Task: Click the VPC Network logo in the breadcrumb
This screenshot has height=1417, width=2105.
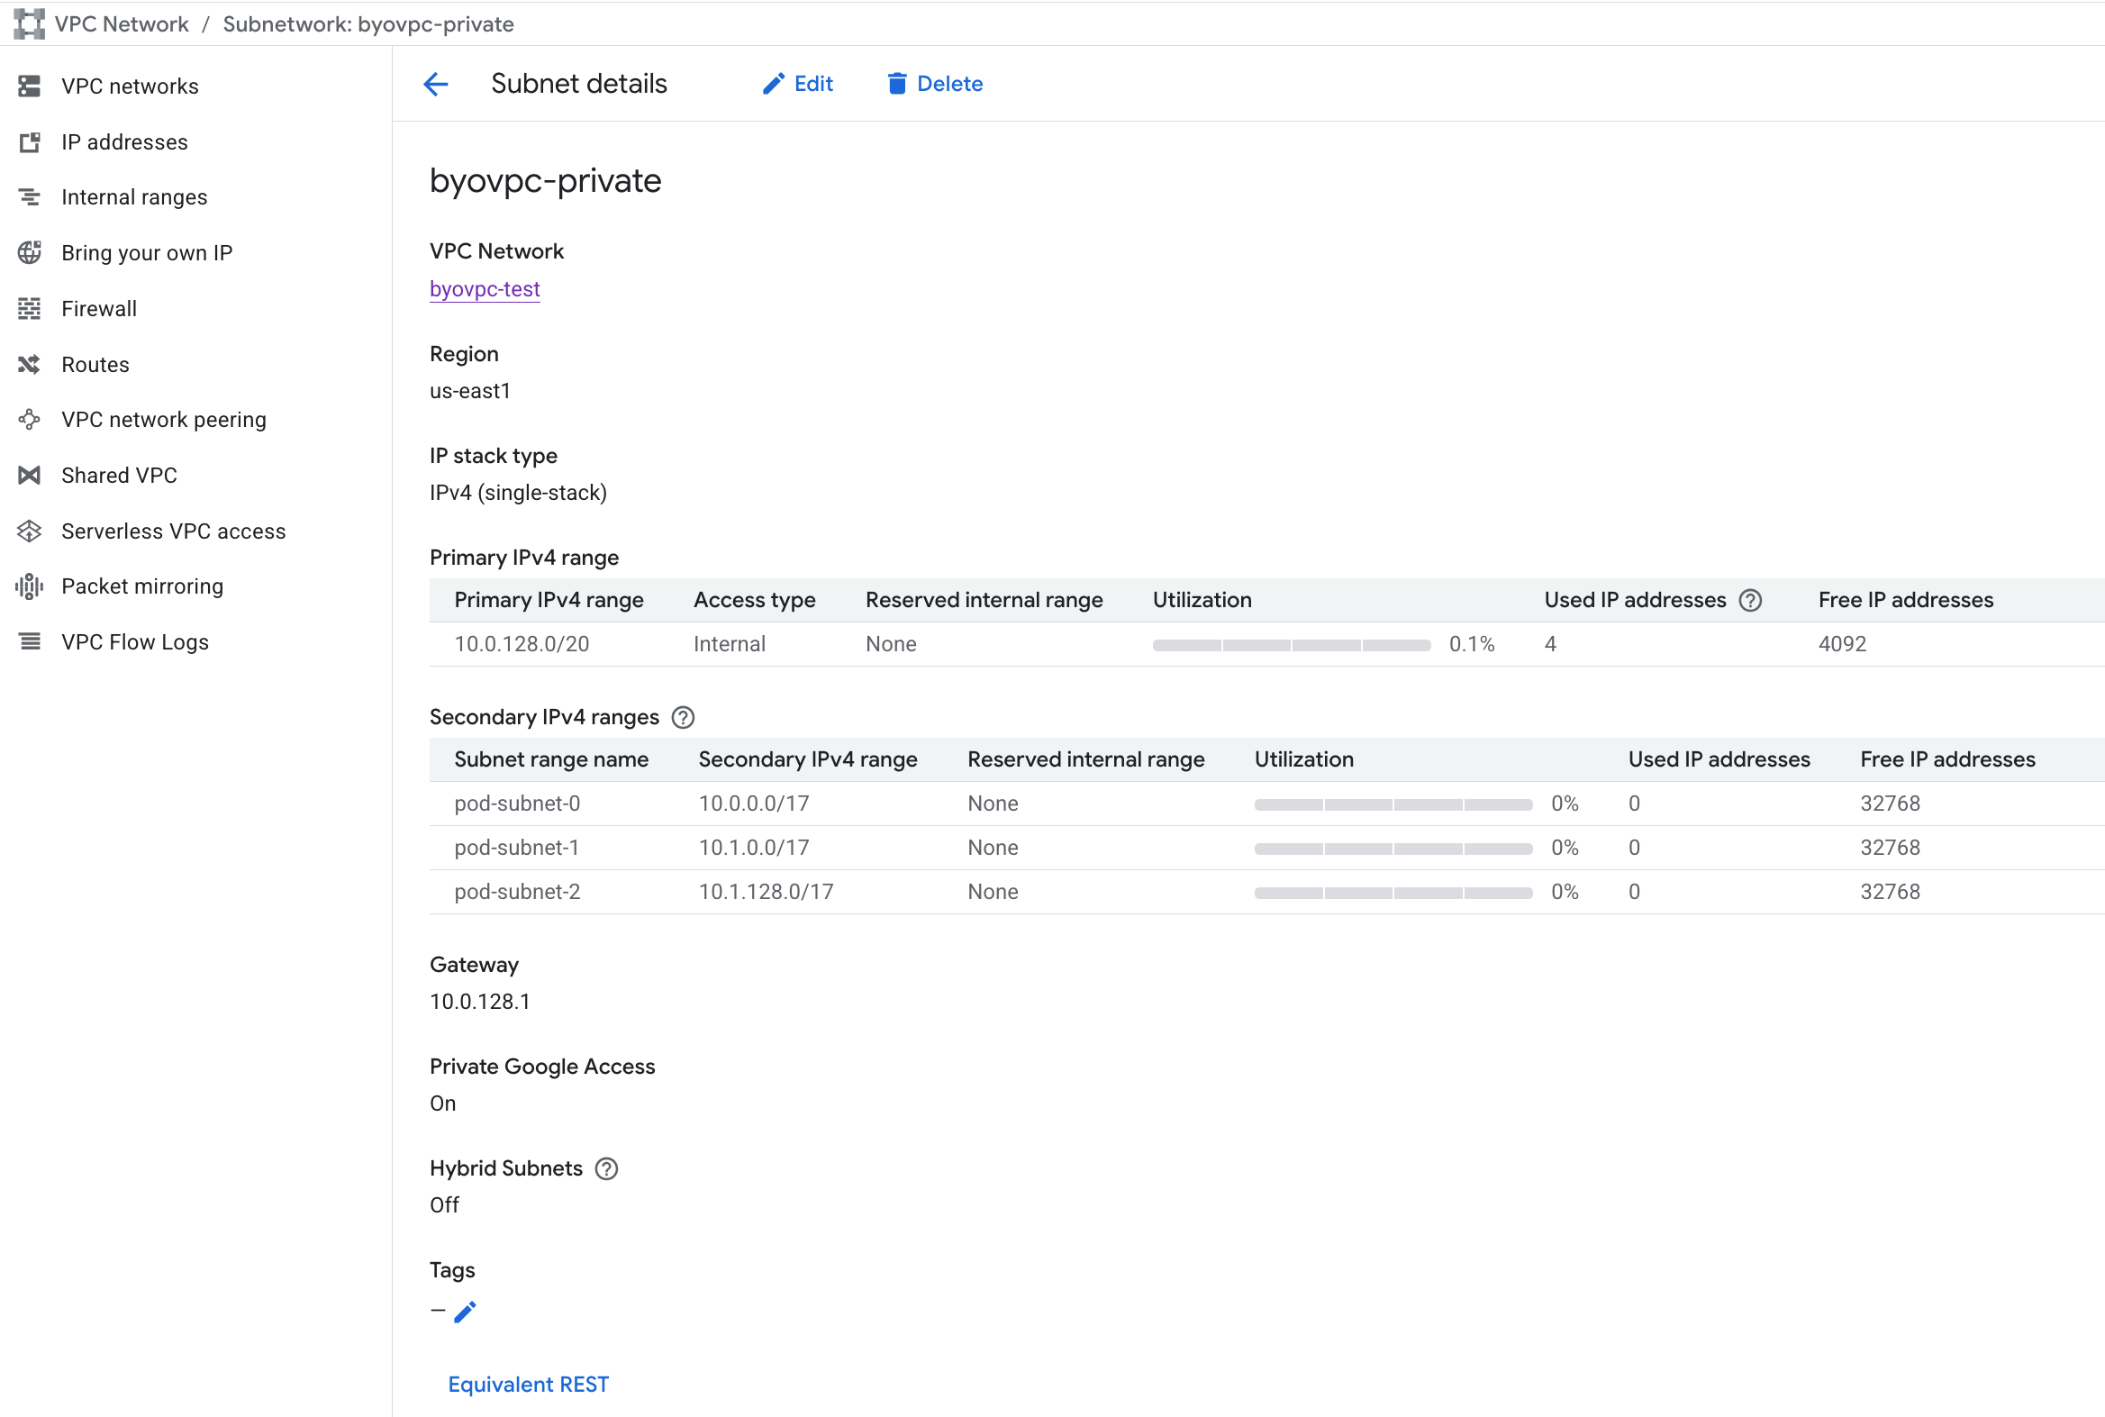Action: click(28, 23)
